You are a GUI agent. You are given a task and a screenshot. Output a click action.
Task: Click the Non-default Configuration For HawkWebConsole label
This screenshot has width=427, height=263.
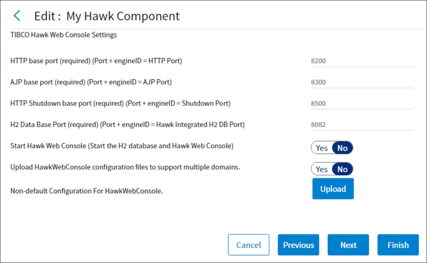tap(87, 191)
